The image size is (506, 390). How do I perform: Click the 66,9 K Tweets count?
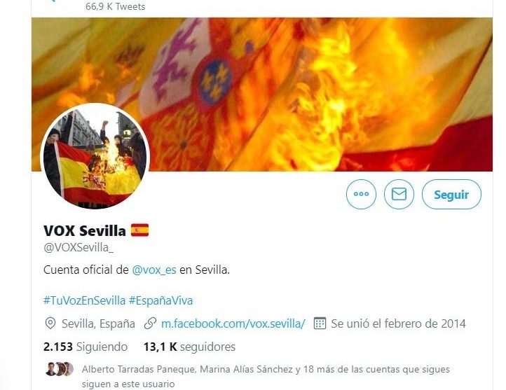[115, 6]
